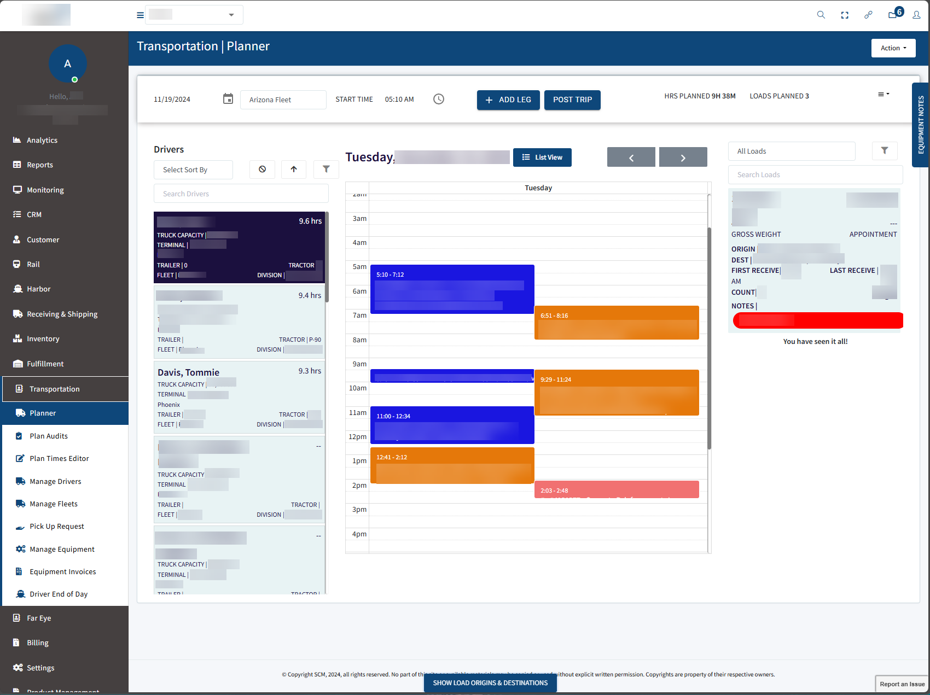Screen dimensions: 930x695
Task: Click the link chain icon in top bar
Action: (868, 15)
